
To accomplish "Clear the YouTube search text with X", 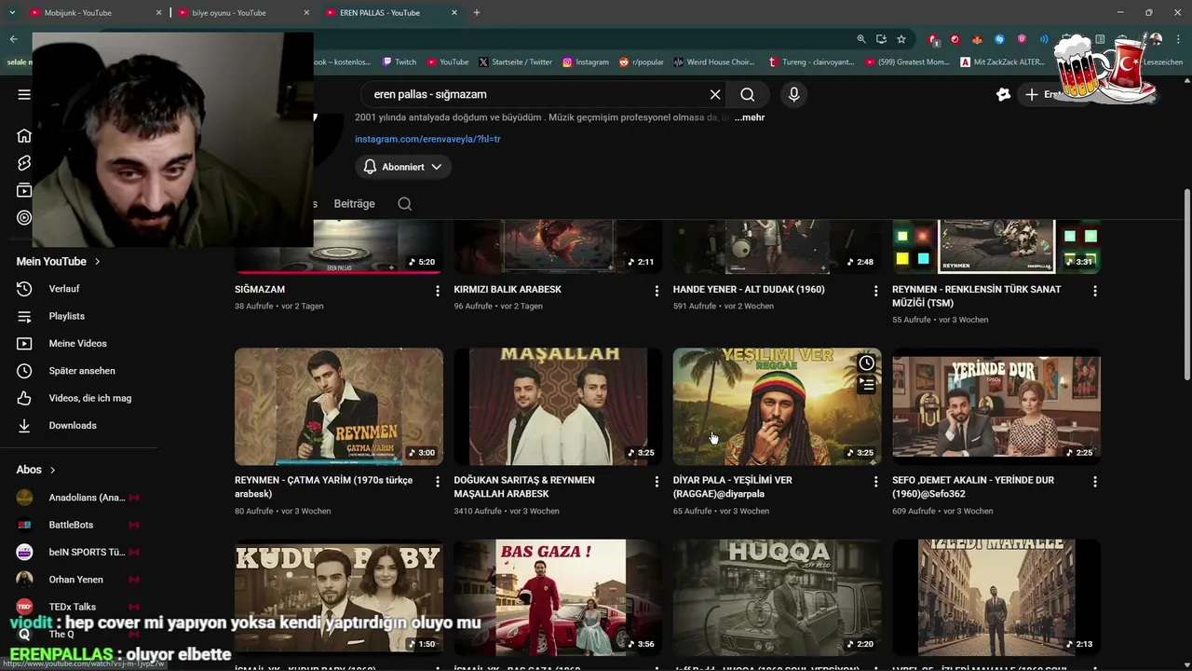I will click(x=715, y=94).
